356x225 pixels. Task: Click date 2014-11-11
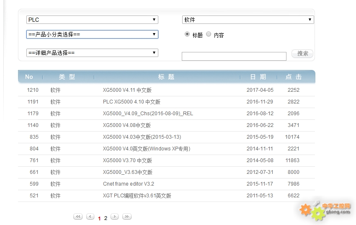[x=260, y=149]
